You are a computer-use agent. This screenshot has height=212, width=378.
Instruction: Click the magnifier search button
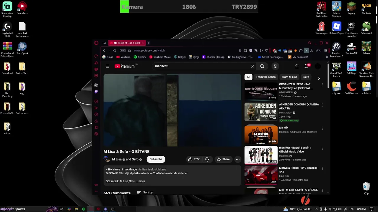[x=262, y=66]
